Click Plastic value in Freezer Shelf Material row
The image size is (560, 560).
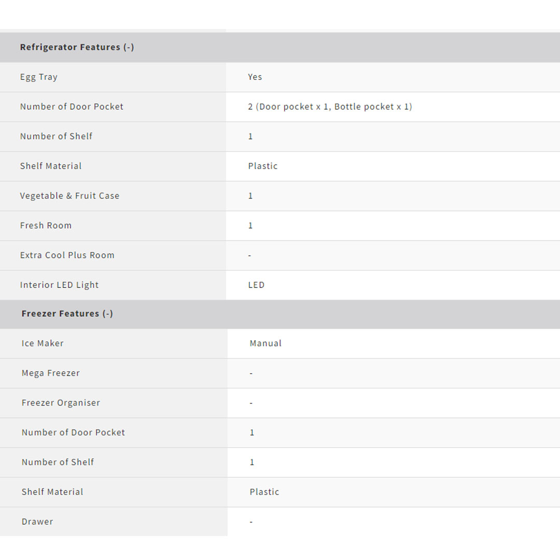point(264,492)
